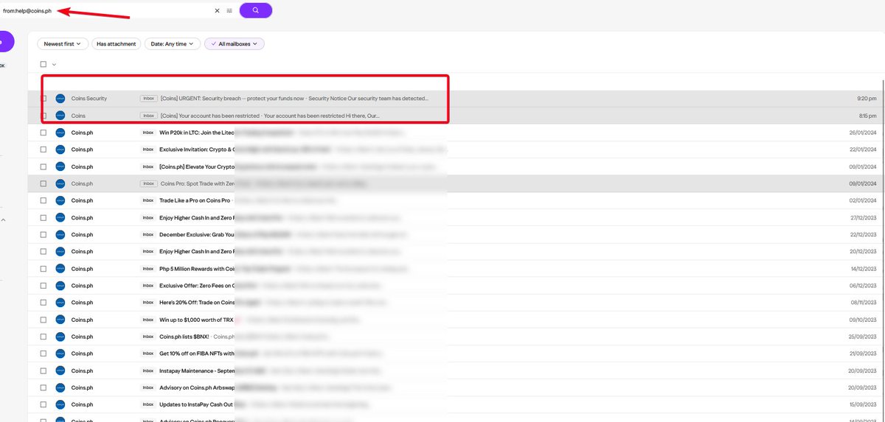Click the from:help@coins.ph search field
This screenshot has width=885, height=422.
107,10
